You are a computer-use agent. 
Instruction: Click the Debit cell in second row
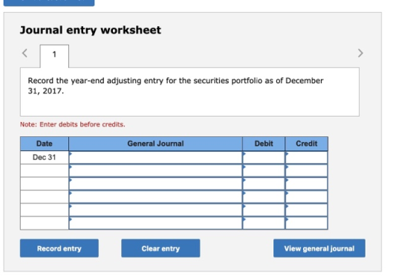(x=264, y=170)
